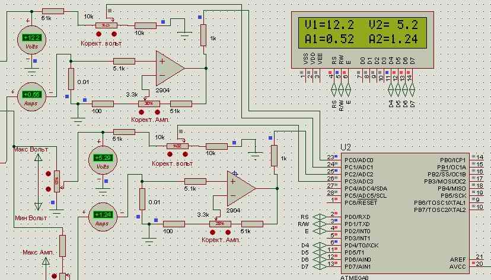
Task: Select the ammeter showing +0.55 Amps
Action: pyautogui.click(x=30, y=94)
